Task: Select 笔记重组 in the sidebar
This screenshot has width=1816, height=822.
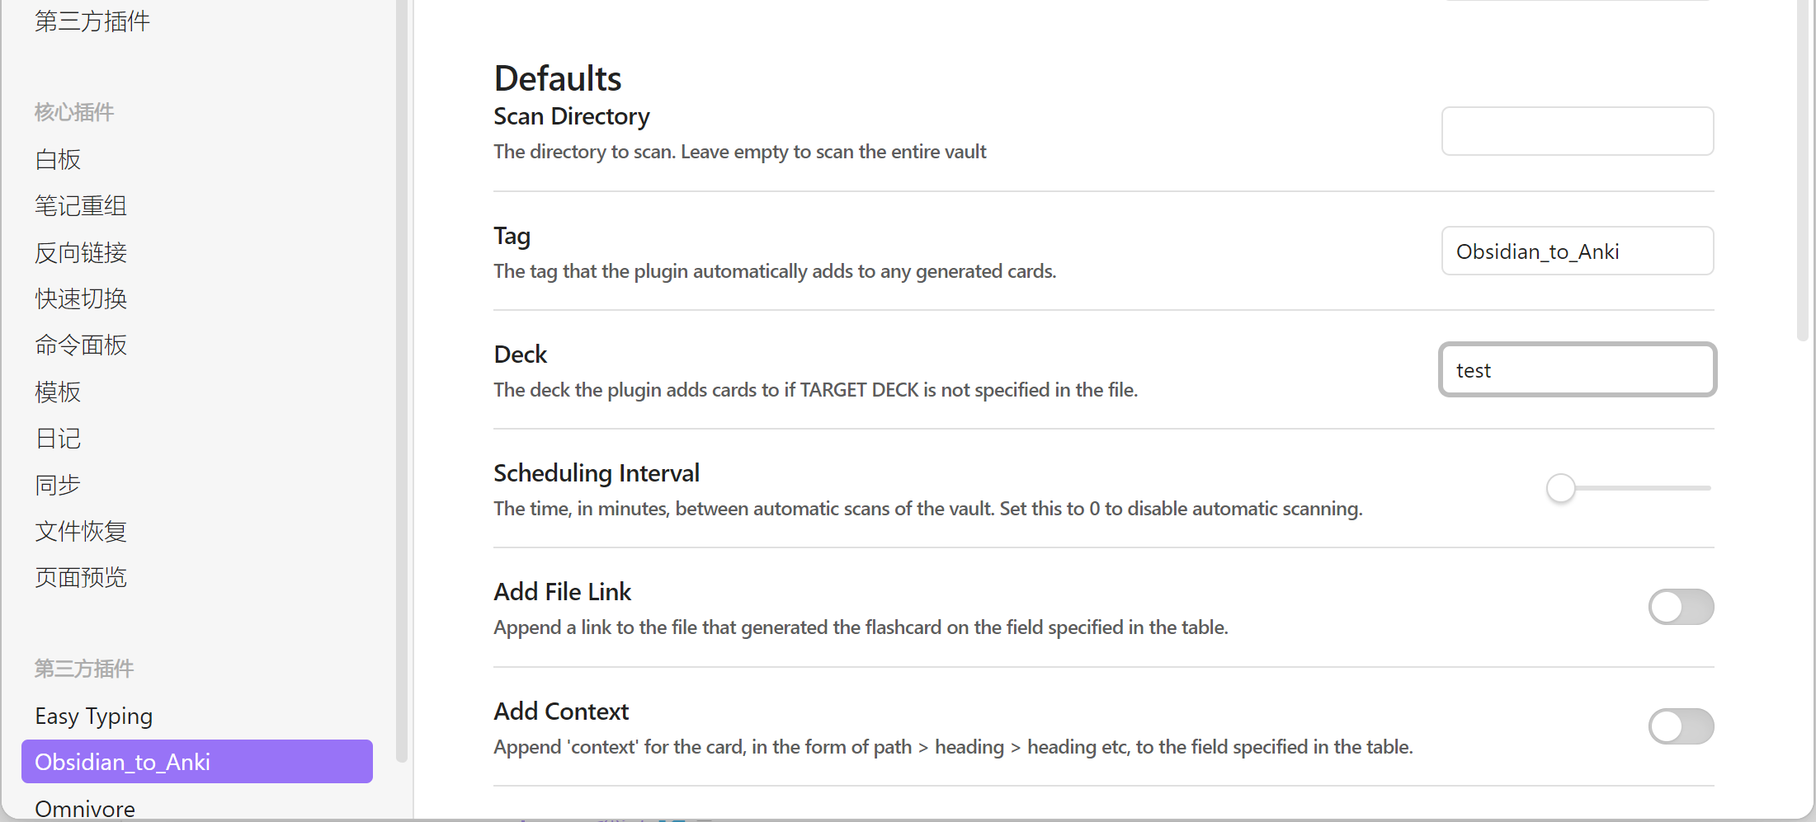Action: coord(81,205)
